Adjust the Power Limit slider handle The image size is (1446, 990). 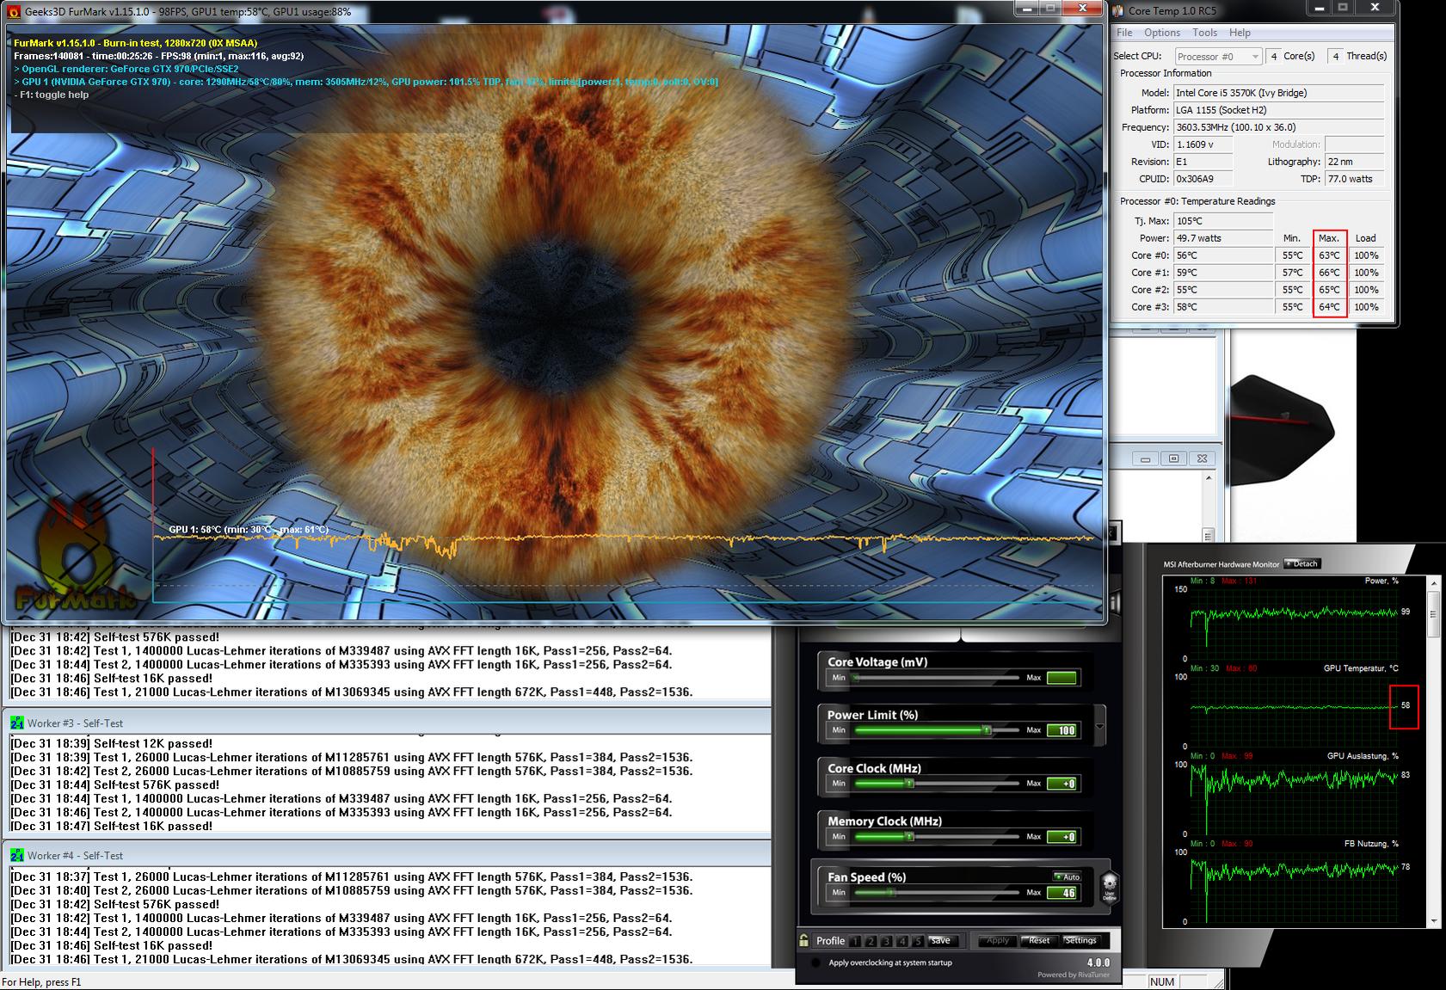(987, 730)
